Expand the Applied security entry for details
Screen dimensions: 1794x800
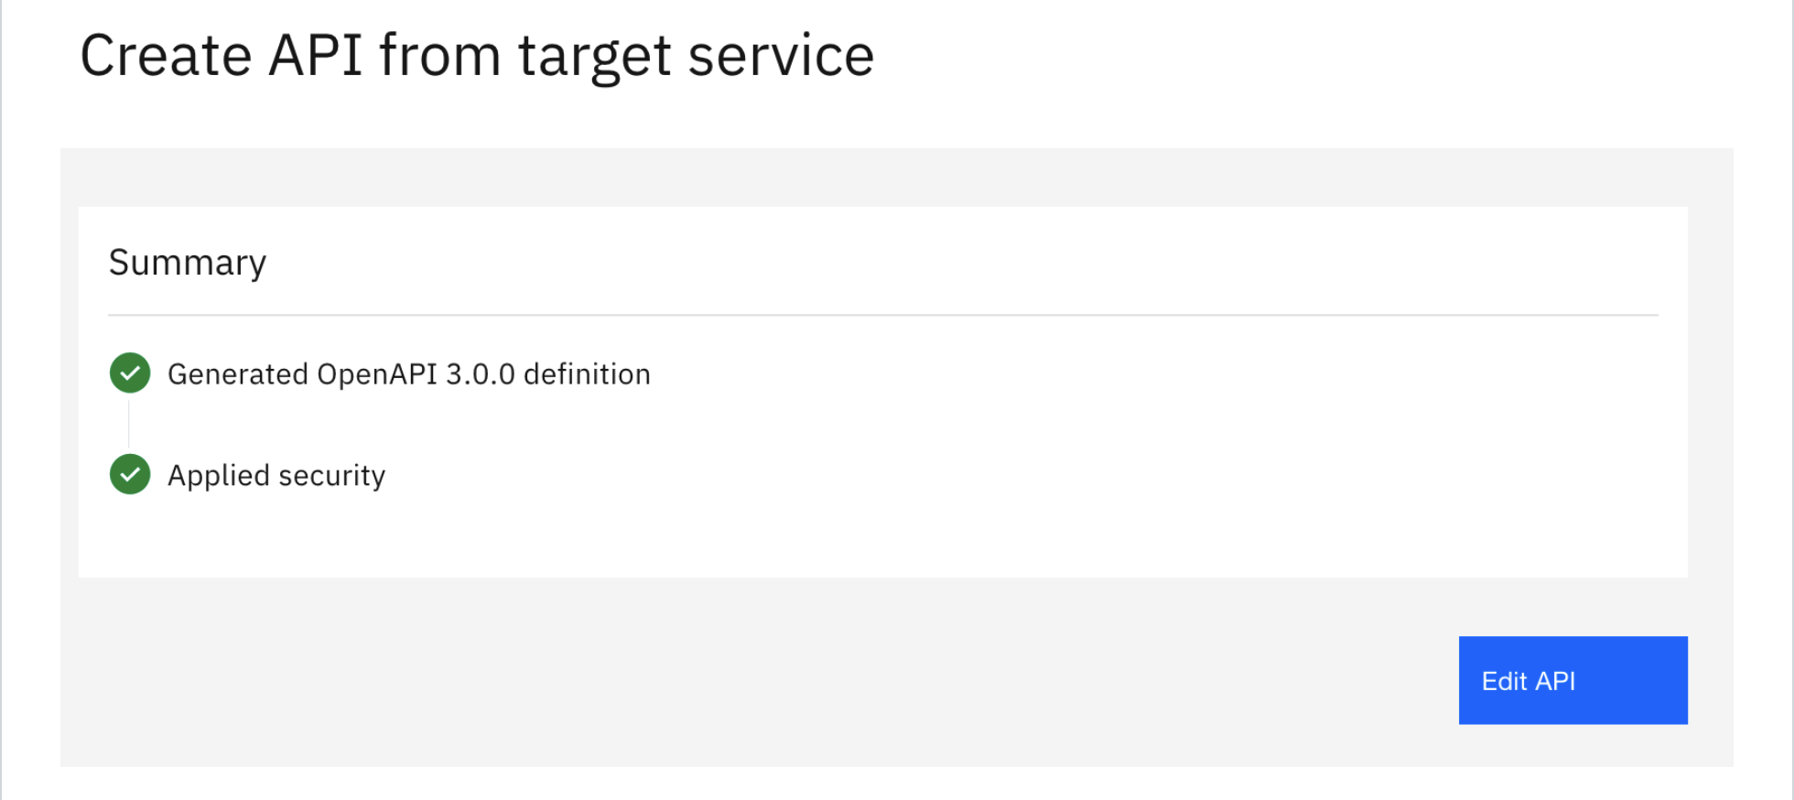click(276, 475)
